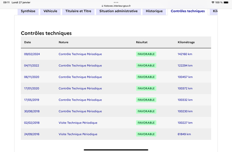The image size is (232, 152).
Task: Select the Contrôles techniques tab
Action: 188,11
